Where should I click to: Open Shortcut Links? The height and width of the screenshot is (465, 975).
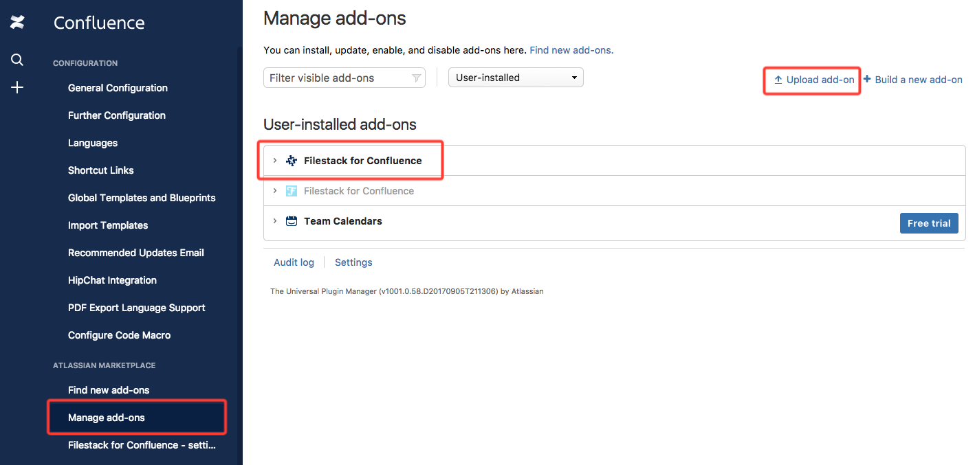101,170
